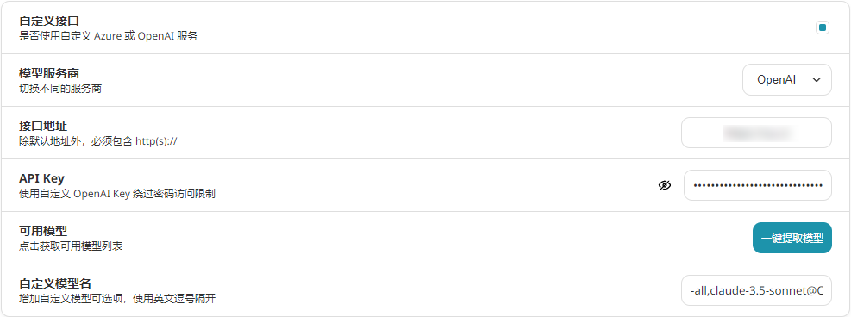Viewport: 851px width, 317px height.
Task: Click the 接口地址 heading label
Action: tap(43, 126)
